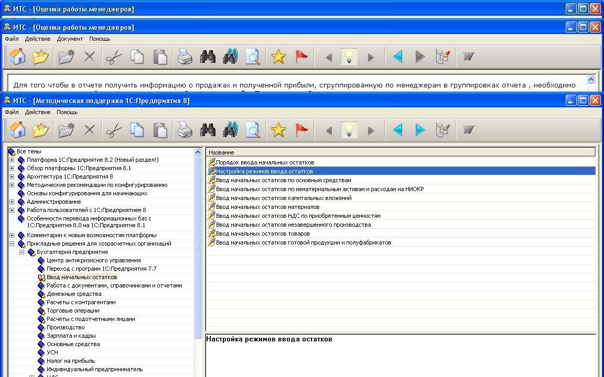604x377 pixels.
Task: Click the magnifier page icon in Оценка работы менеджеров toolbar
Action: 253,57
